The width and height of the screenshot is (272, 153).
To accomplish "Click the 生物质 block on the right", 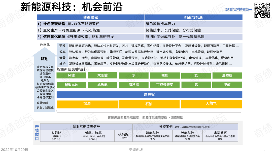I will point(227,75).
